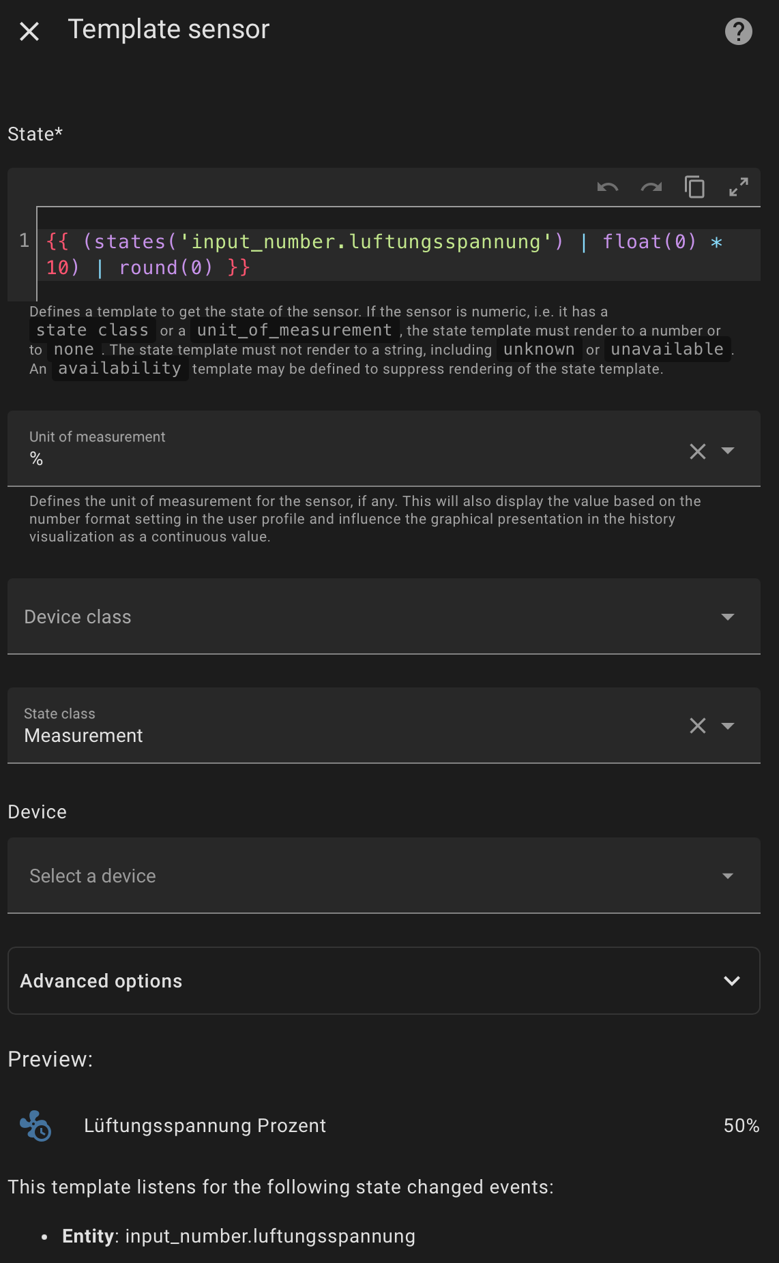This screenshot has width=779, height=1263.
Task: Click the input_number.luftungsspannung entity text
Action: pos(270,1236)
